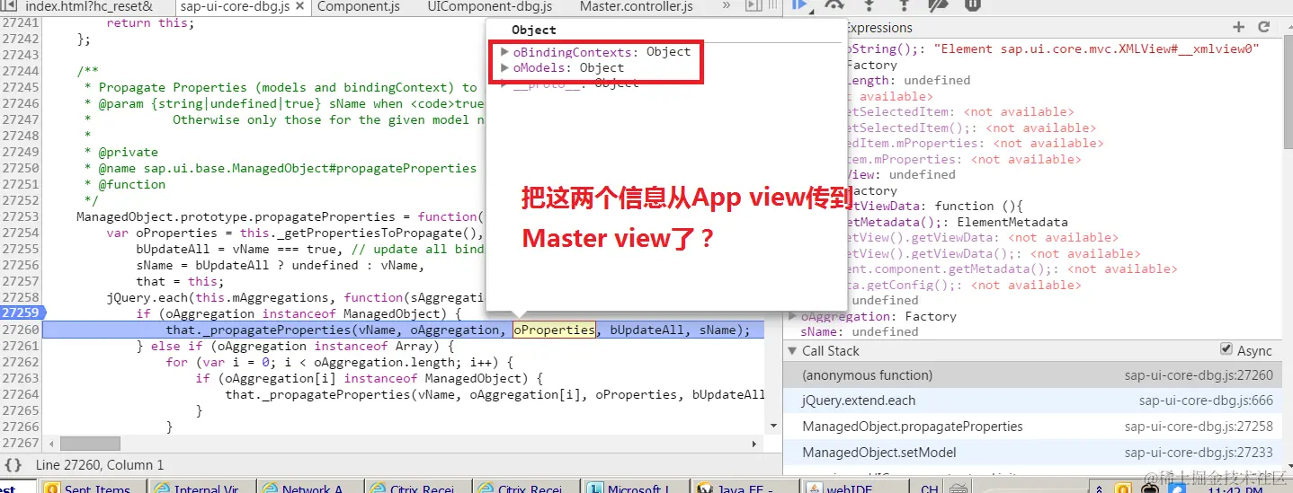The image size is (1293, 493).
Task: Toggle breakpoint on line 27259
Action: tap(21, 313)
